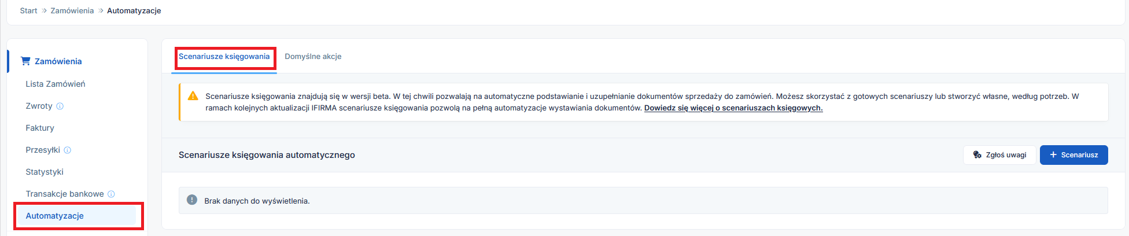The image size is (1129, 236).
Task: Open Zwroty in the sidebar
Action: pyautogui.click(x=39, y=106)
